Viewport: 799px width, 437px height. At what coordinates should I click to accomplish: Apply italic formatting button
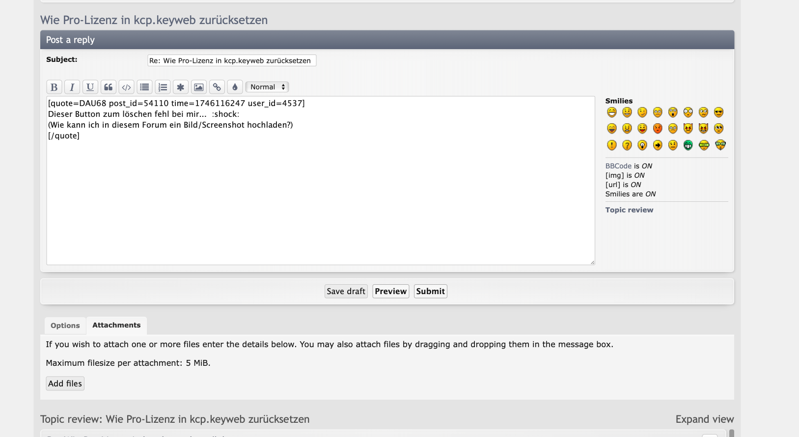click(72, 87)
